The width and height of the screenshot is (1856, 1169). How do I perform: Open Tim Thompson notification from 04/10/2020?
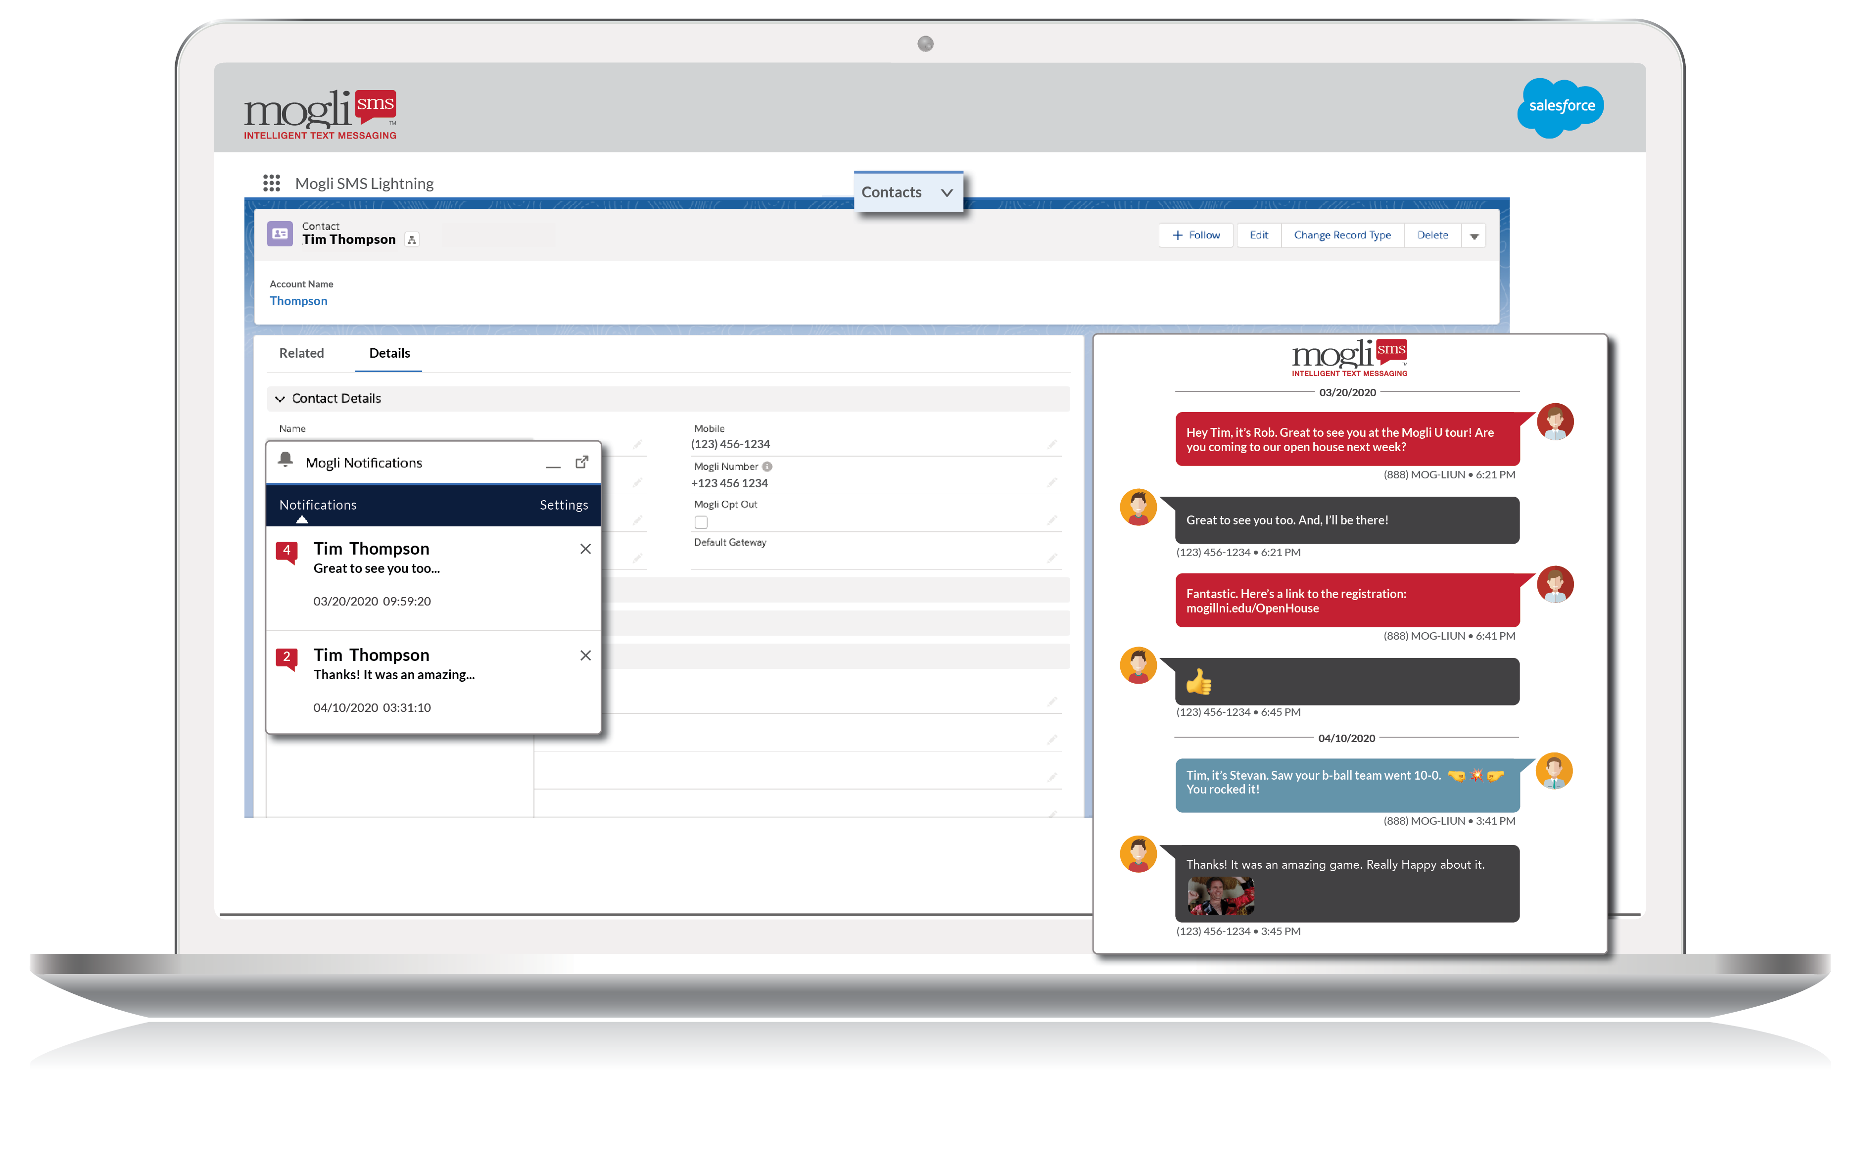pos(433,683)
